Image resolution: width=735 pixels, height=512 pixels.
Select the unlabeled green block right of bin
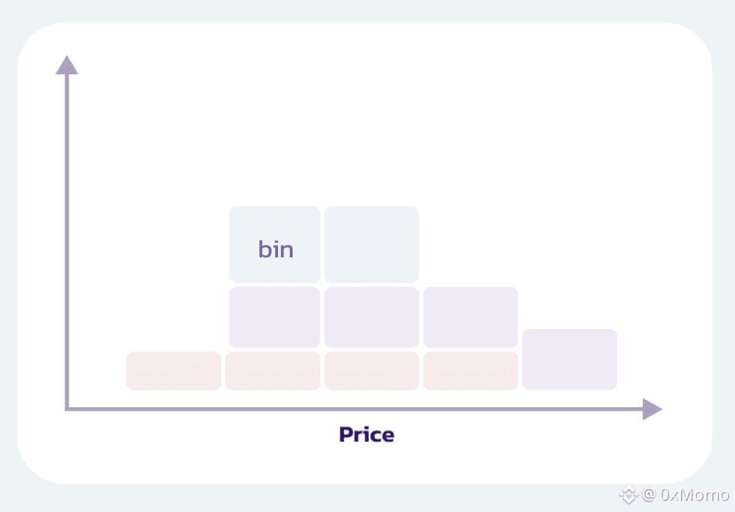point(372,244)
